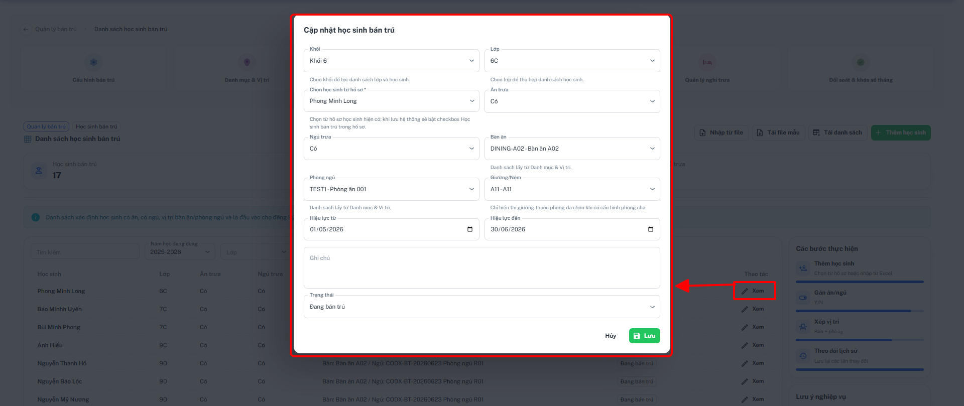Click the Quản lý nghỉ trưa icon

(x=707, y=62)
